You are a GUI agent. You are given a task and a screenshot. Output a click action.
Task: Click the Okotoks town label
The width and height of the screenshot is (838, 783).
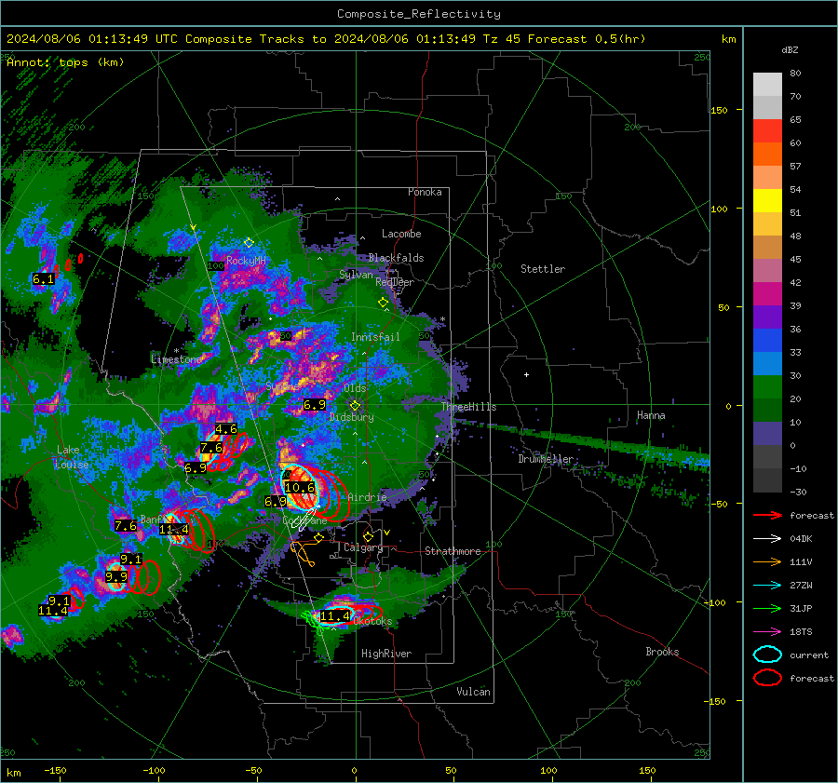point(373,621)
